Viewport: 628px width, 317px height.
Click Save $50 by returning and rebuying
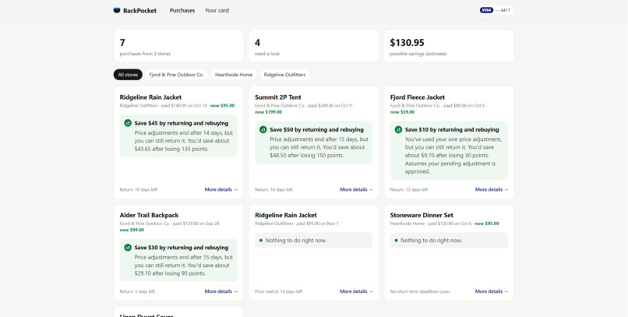317,129
